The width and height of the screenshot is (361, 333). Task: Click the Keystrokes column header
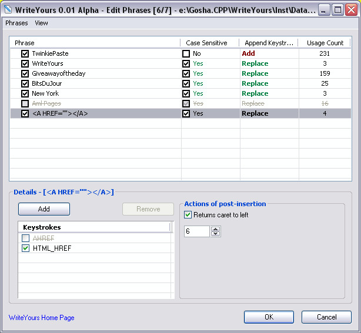[x=95, y=227]
